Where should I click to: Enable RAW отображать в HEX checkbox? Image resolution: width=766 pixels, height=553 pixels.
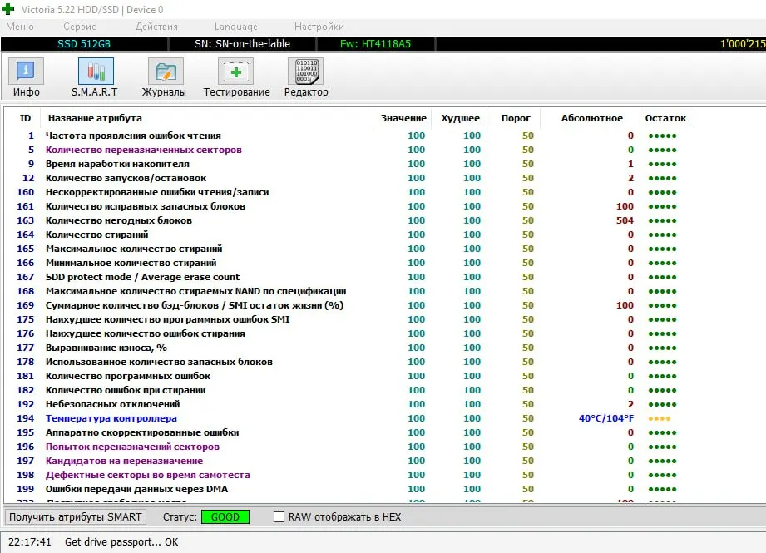coord(279,516)
